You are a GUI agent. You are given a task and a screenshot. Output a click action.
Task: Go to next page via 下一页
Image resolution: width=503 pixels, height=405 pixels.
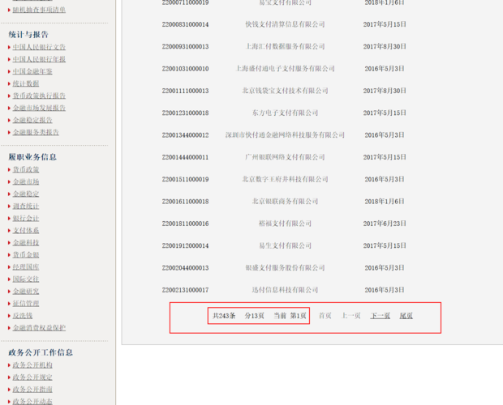pos(380,316)
